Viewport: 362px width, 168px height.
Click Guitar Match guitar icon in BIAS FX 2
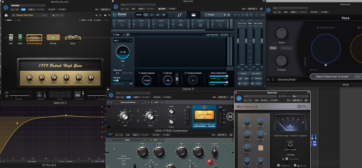pyautogui.click(x=39, y=94)
